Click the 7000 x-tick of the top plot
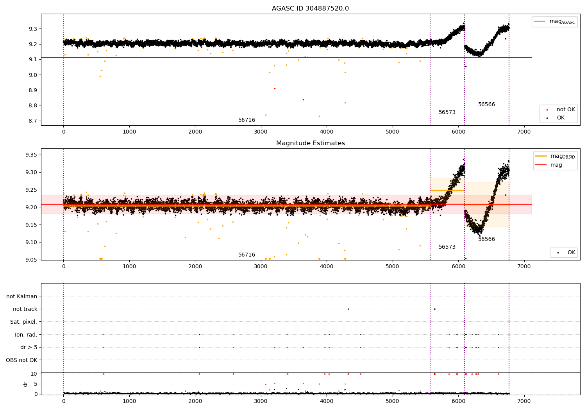The width and height of the screenshot is (586, 410). [524, 132]
